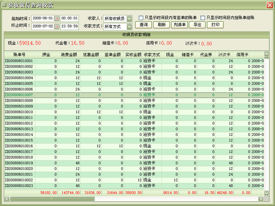The width and height of the screenshot is (275, 206).
Task: Open the start date calendar picker
Action: (56, 18)
